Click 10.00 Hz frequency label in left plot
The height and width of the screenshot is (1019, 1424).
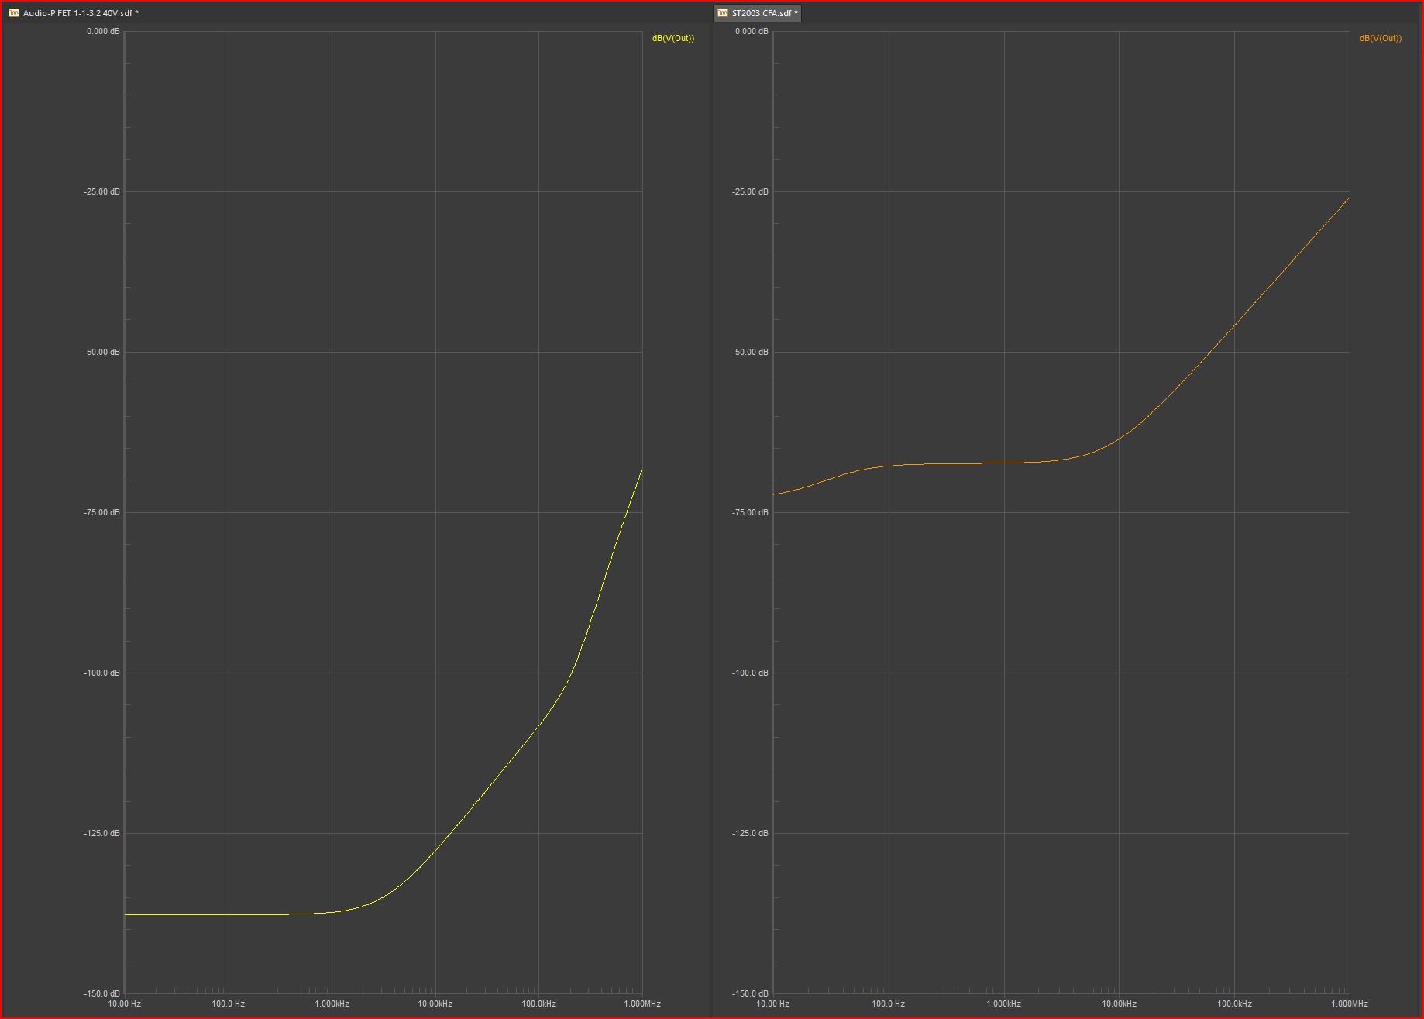(125, 1004)
